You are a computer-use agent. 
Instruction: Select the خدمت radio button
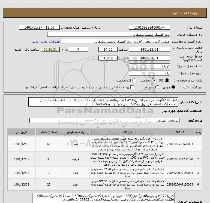point(153,80)
